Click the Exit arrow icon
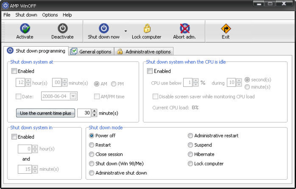 (226, 29)
